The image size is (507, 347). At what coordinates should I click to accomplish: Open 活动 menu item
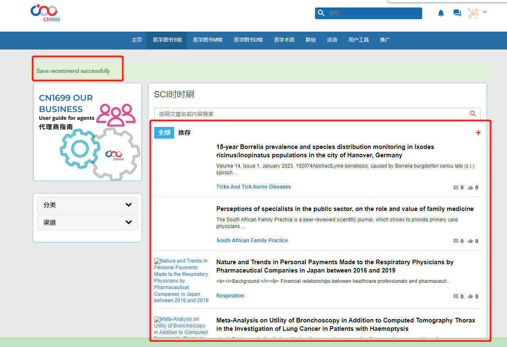332,40
